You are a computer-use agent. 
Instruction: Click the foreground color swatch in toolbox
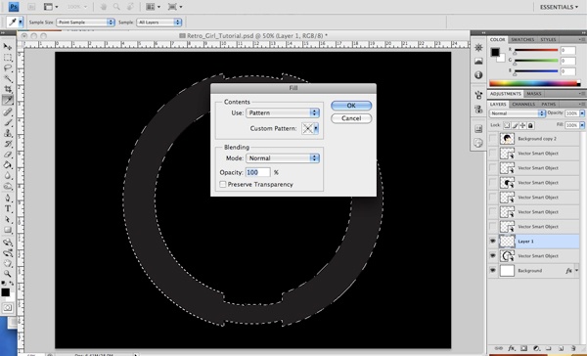[5, 292]
